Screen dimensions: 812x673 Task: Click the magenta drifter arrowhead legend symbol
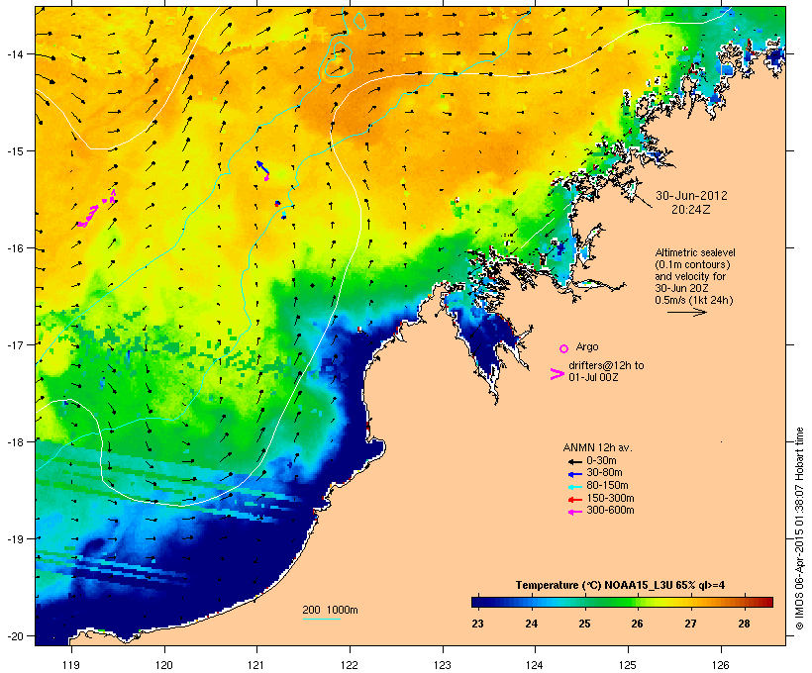557,374
